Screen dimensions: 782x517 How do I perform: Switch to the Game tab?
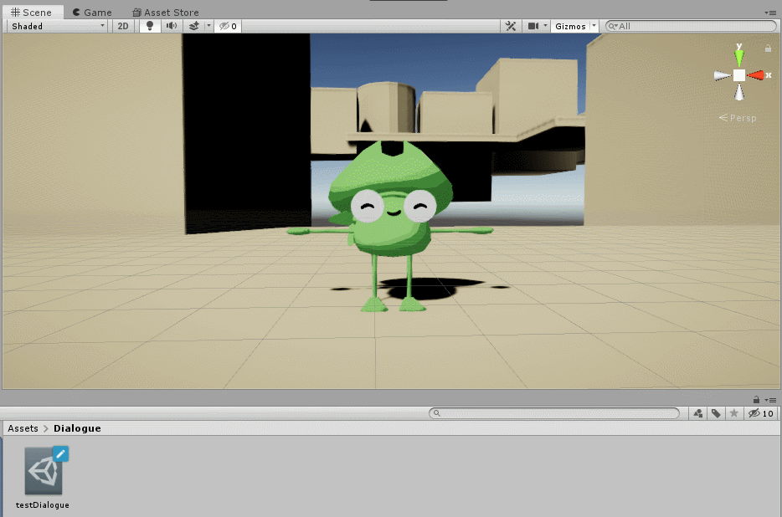click(x=93, y=12)
